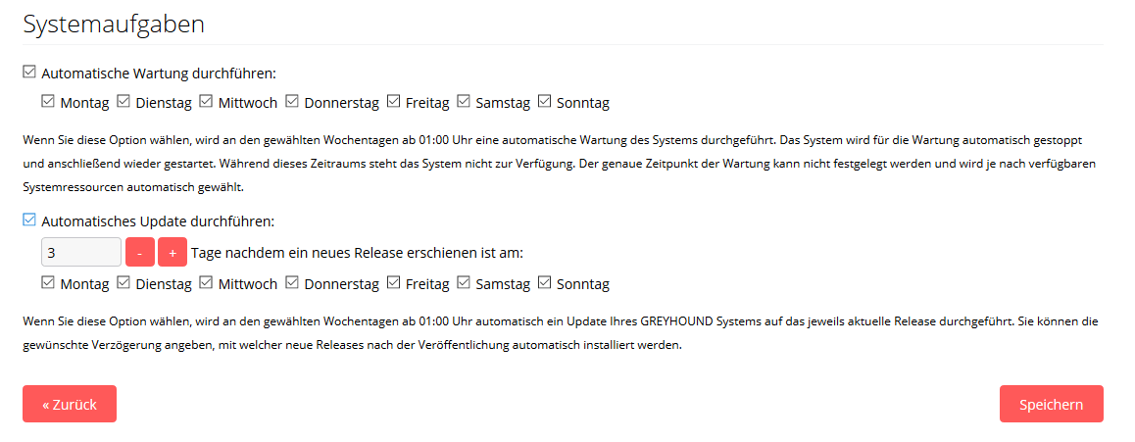
Task: Uncheck Samstag under automatic maintenance
Action: point(464,101)
